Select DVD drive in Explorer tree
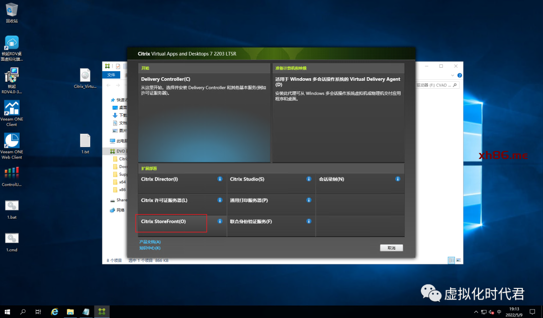 tap(118, 151)
